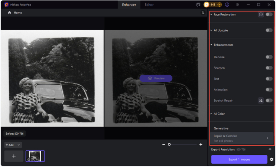276x167 pixels.
Task: Click the Animation label
Action: pos(221,90)
